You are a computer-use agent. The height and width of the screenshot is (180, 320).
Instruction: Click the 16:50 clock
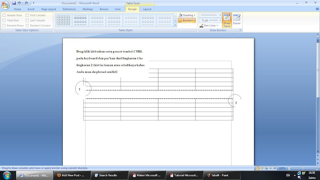coord(312,173)
